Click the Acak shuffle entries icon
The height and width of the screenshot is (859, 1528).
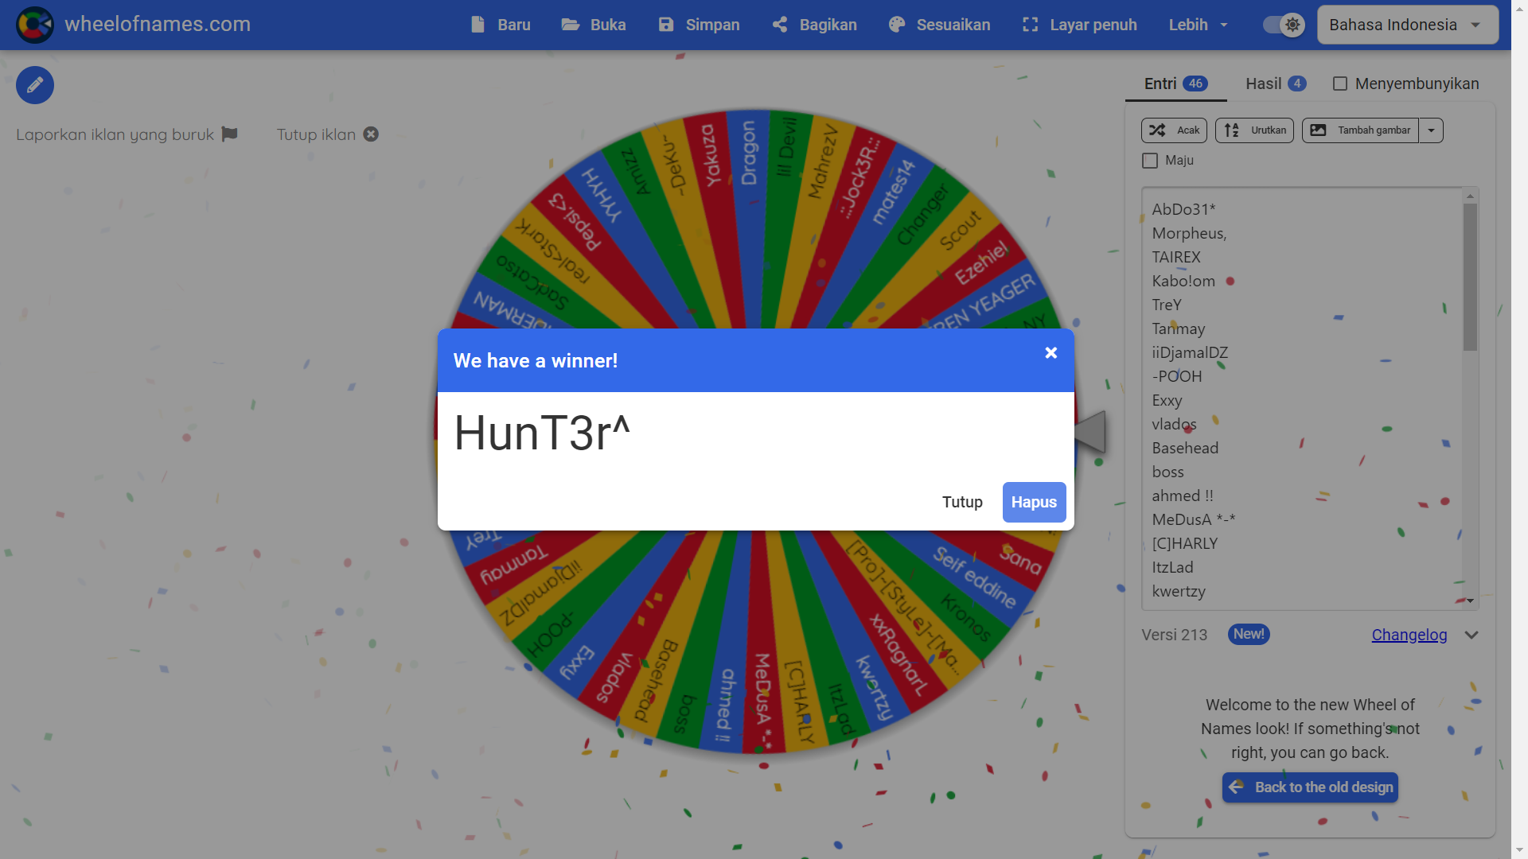(1158, 130)
